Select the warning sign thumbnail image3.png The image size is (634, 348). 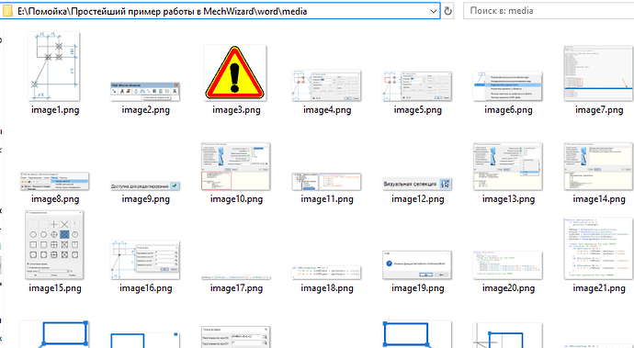(235, 73)
